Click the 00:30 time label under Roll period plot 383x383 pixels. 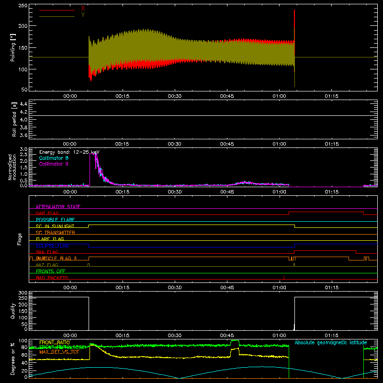point(175,144)
